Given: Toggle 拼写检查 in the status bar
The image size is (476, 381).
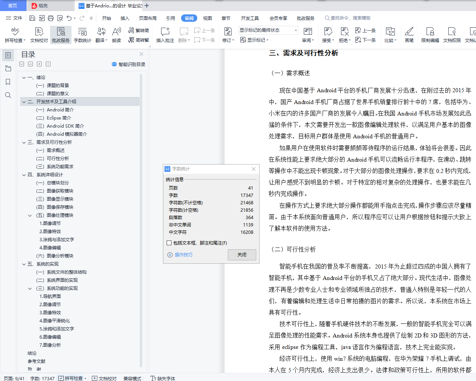Looking at the screenshot, I should point(72,378).
